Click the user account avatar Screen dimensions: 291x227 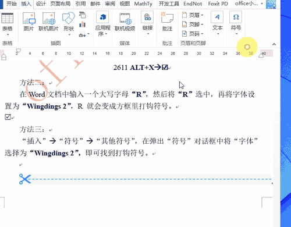tap(271, 4)
